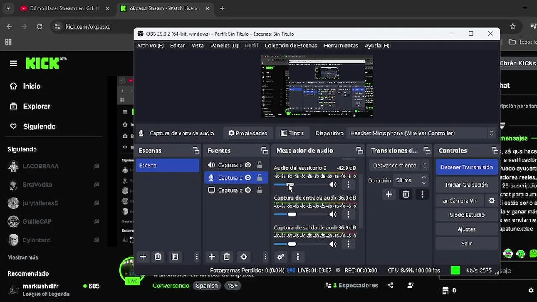The image size is (537, 302).
Task: Toggle lock on first Captura source
Action: pos(260,165)
